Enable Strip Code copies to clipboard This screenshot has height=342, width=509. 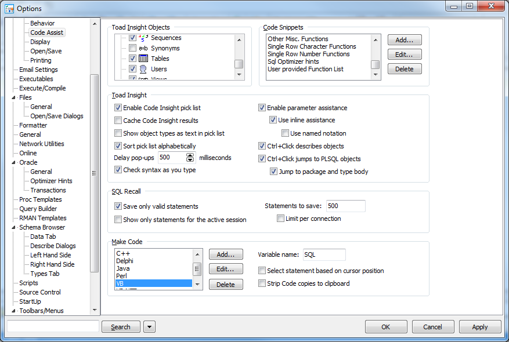(262, 283)
